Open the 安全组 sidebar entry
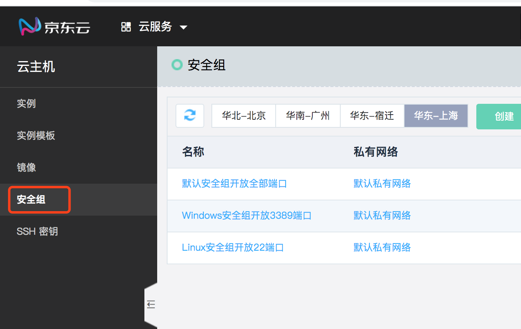 [31, 199]
